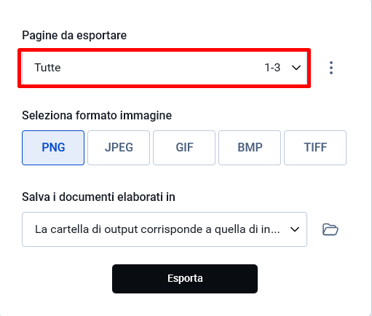Click the Seleziona formato immagine label

[x=97, y=116]
